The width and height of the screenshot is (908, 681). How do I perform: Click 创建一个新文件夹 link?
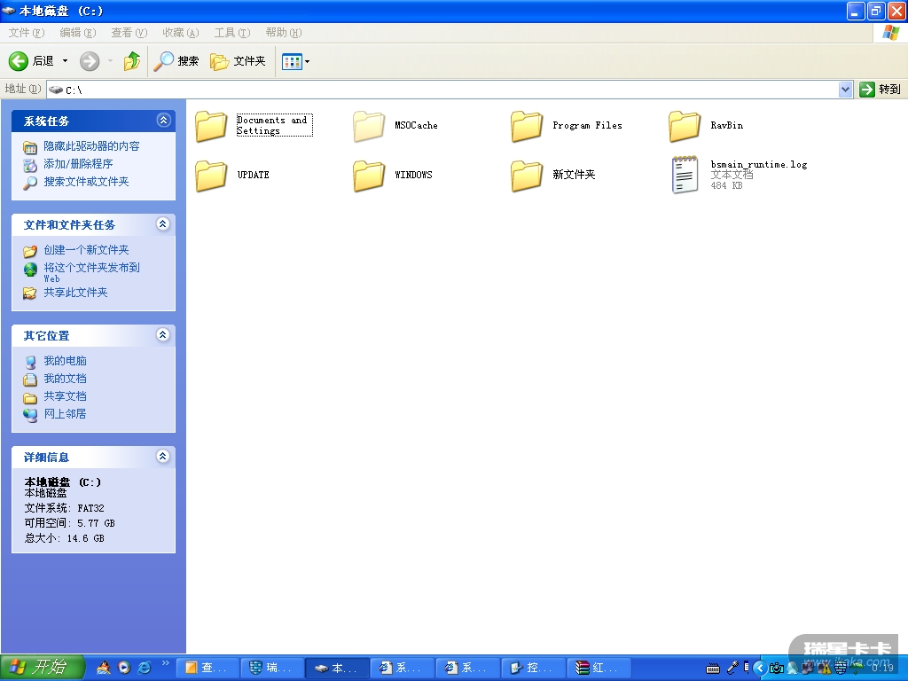click(x=86, y=250)
